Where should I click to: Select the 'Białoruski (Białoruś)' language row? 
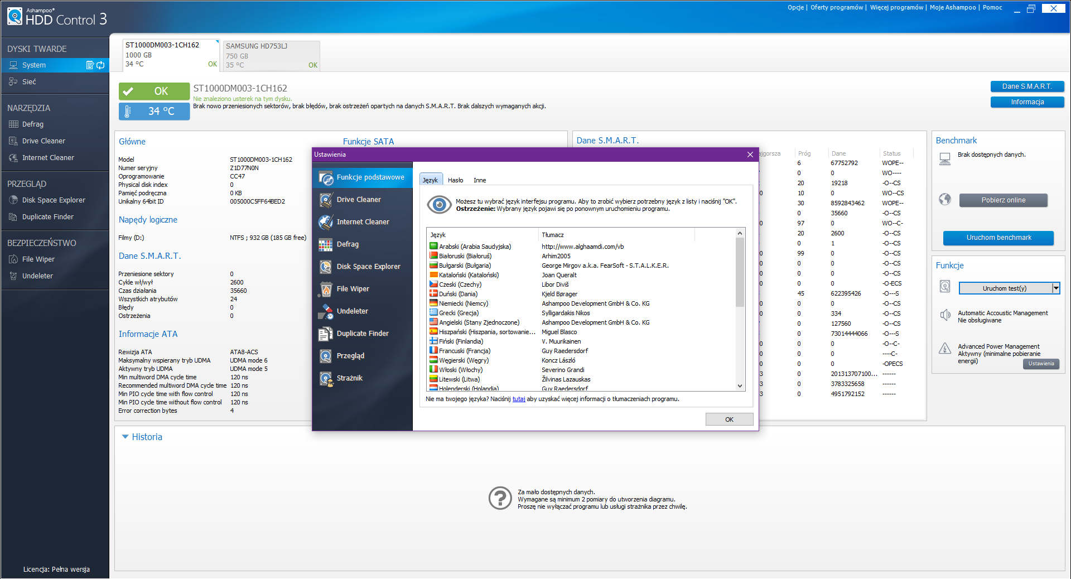tap(581, 256)
